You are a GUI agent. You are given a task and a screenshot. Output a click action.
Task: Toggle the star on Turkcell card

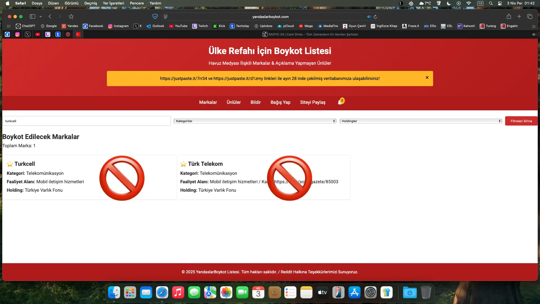10,164
